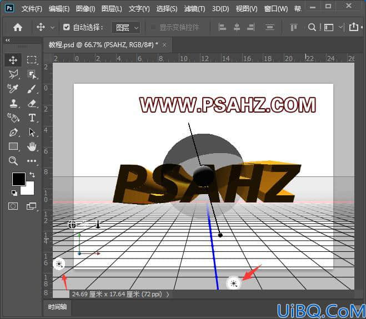366x319 pixels.
Task: Open the 滤镜(T) menu
Action: click(194, 9)
